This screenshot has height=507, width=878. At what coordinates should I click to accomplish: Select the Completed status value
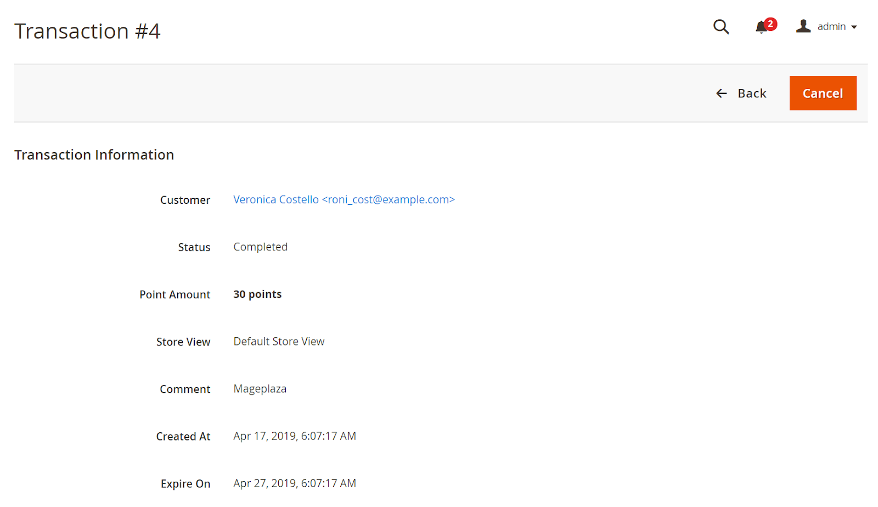pyautogui.click(x=260, y=247)
